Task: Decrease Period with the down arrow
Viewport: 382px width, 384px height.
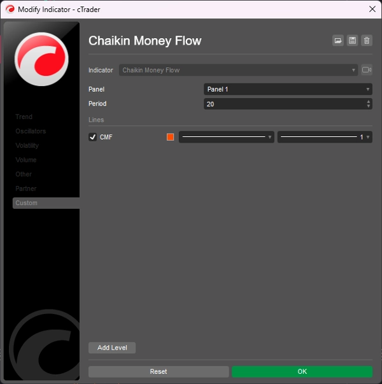Action: tap(368, 106)
